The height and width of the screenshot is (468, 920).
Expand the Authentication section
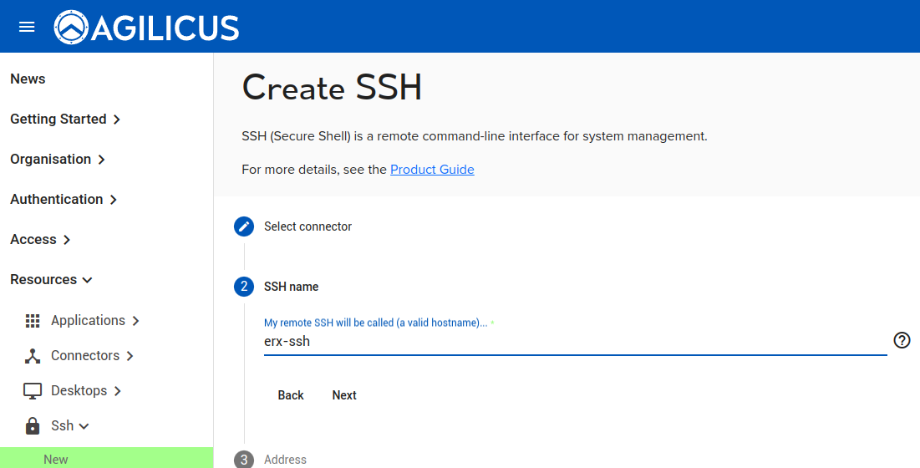[64, 200]
